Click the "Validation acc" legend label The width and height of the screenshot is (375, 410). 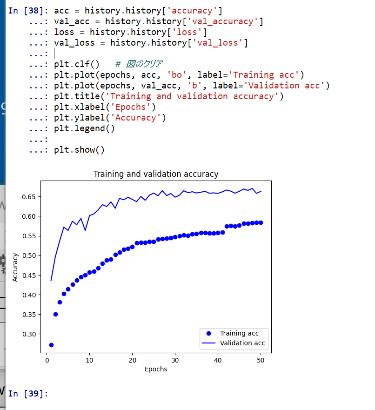242,343
